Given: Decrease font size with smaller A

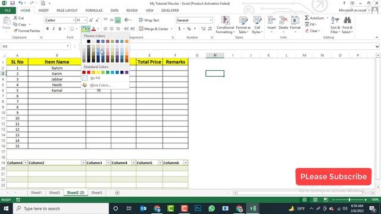Looking at the screenshot, I should click(97, 20).
